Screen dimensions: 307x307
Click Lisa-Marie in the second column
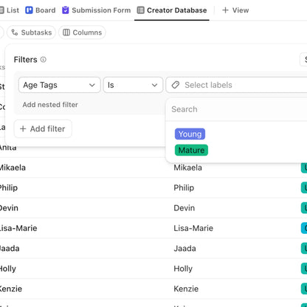pyautogui.click(x=193, y=228)
